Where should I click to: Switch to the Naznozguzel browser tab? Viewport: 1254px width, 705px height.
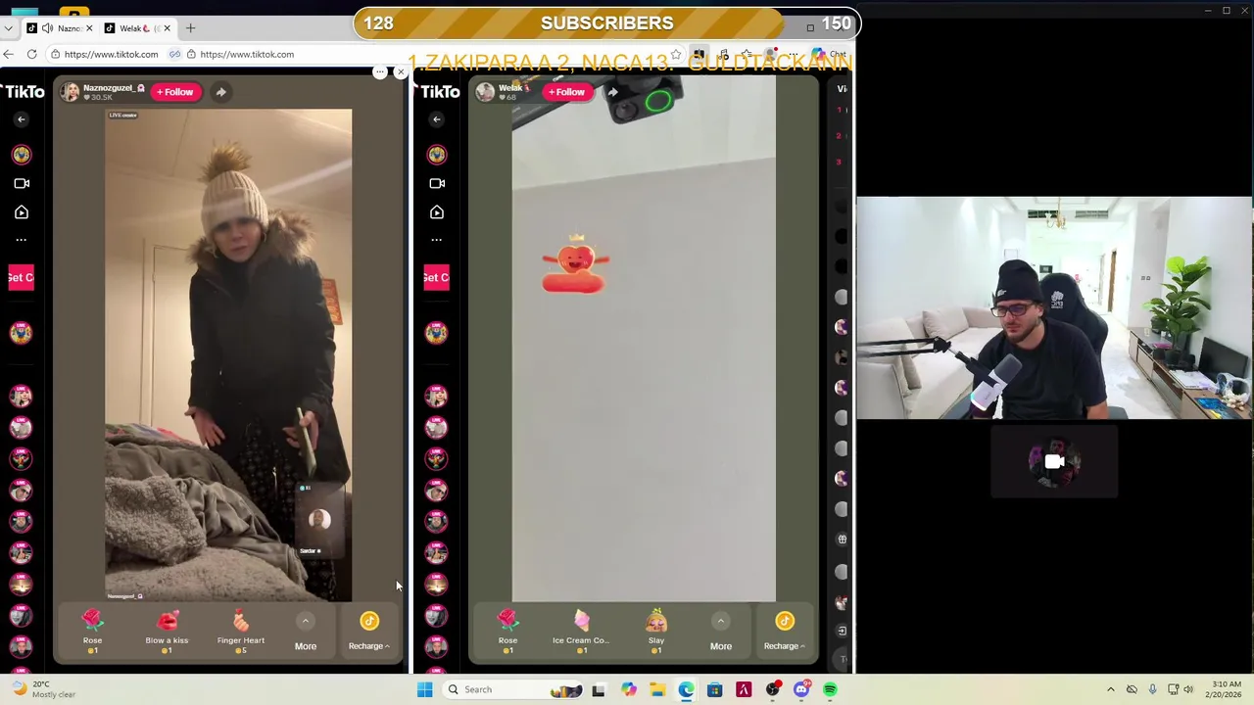tap(60, 28)
